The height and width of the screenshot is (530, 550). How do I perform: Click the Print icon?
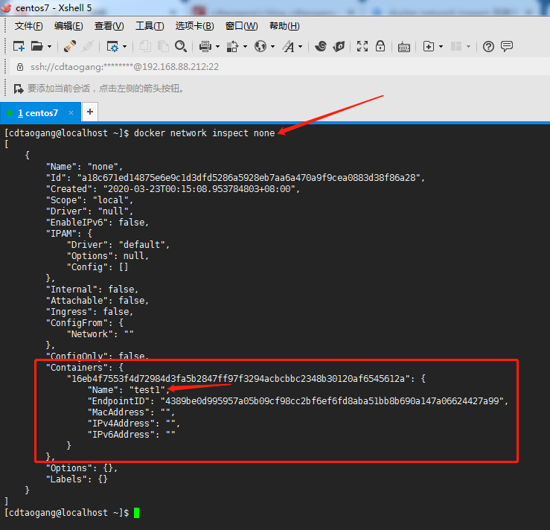pos(205,46)
